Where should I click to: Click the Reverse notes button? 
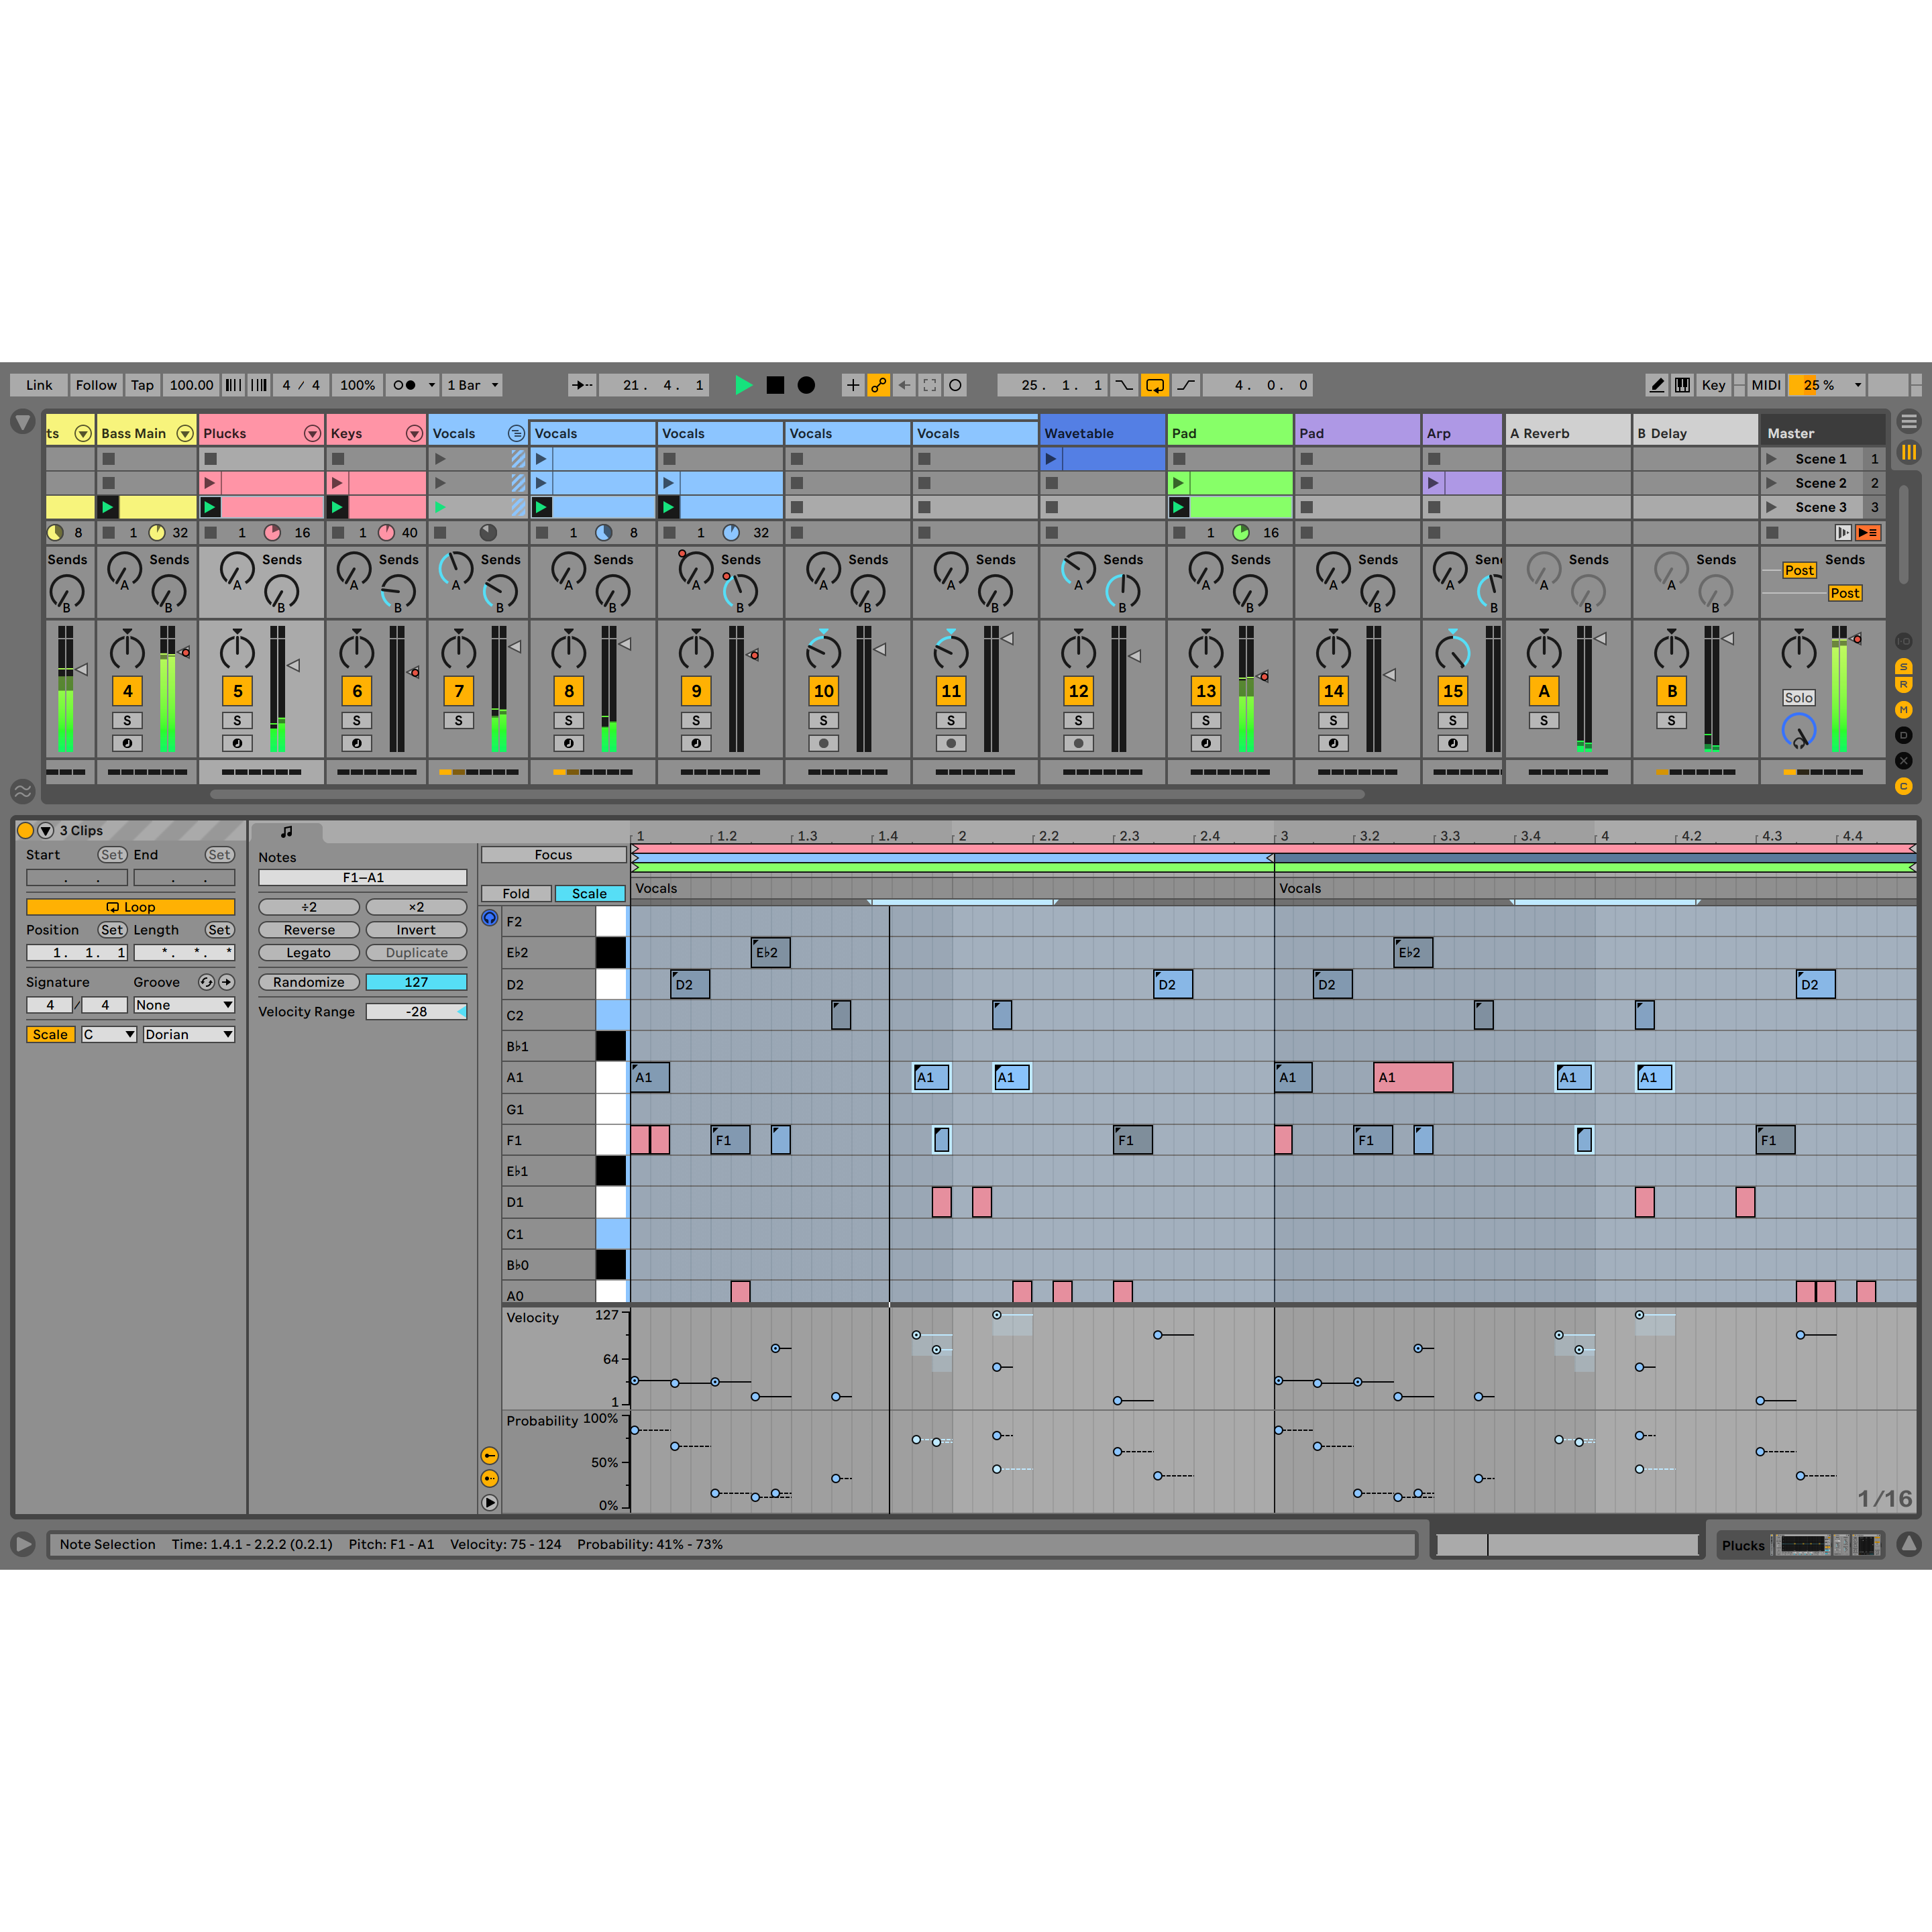click(308, 930)
